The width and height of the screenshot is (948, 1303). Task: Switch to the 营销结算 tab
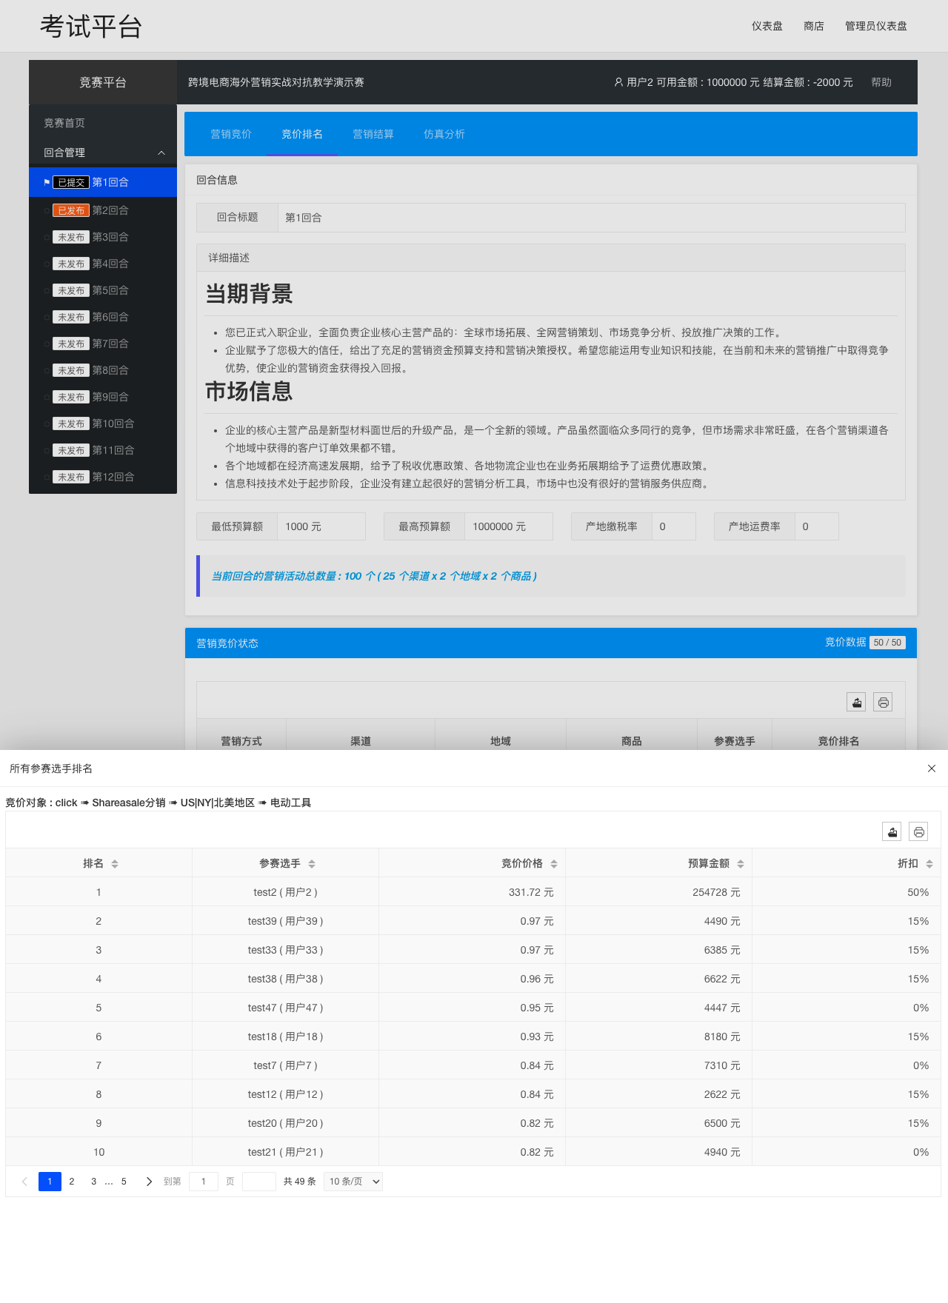373,134
